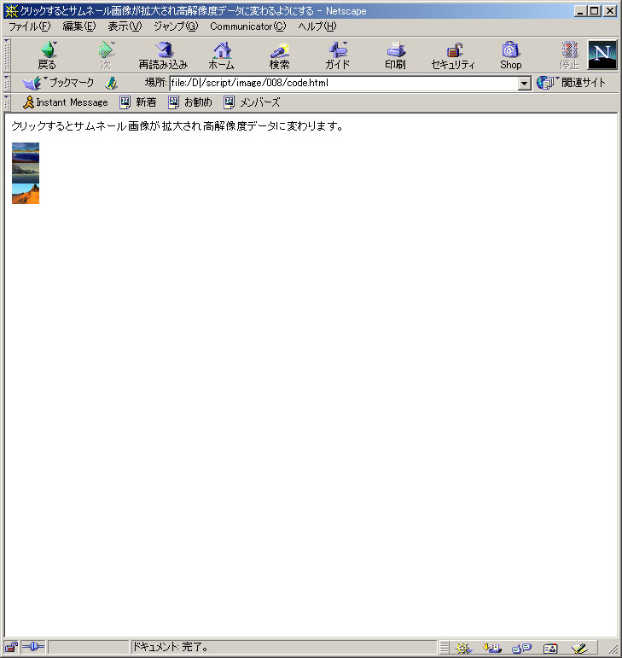Open Instant Message
The width and height of the screenshot is (622, 658).
coord(66,102)
